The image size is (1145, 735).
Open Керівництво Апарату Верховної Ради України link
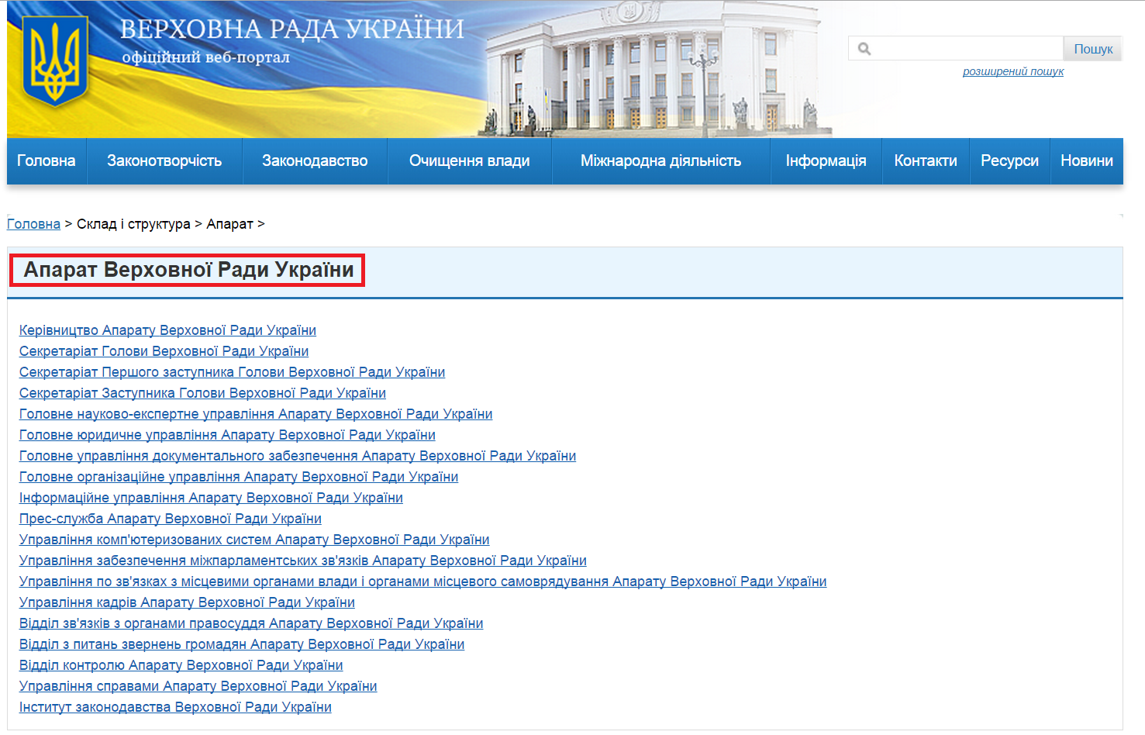click(x=167, y=330)
